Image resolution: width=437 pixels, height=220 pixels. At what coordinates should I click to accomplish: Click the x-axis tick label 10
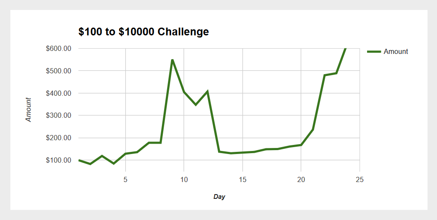click(184, 179)
